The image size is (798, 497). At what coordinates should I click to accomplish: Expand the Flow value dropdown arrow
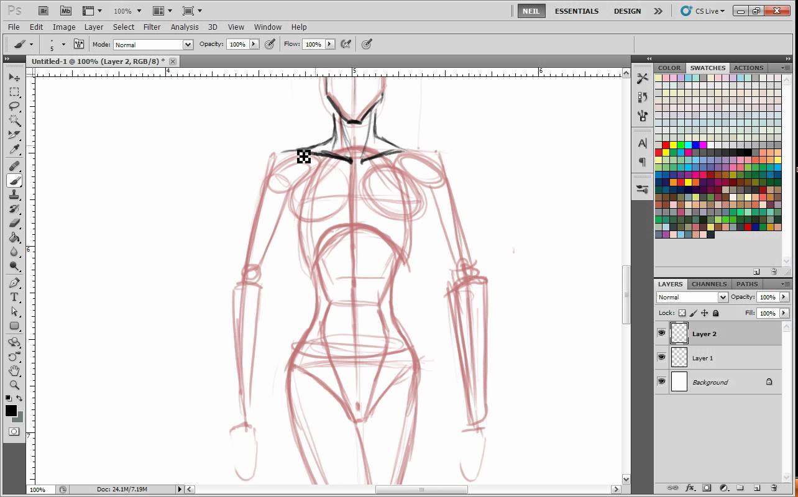(329, 44)
